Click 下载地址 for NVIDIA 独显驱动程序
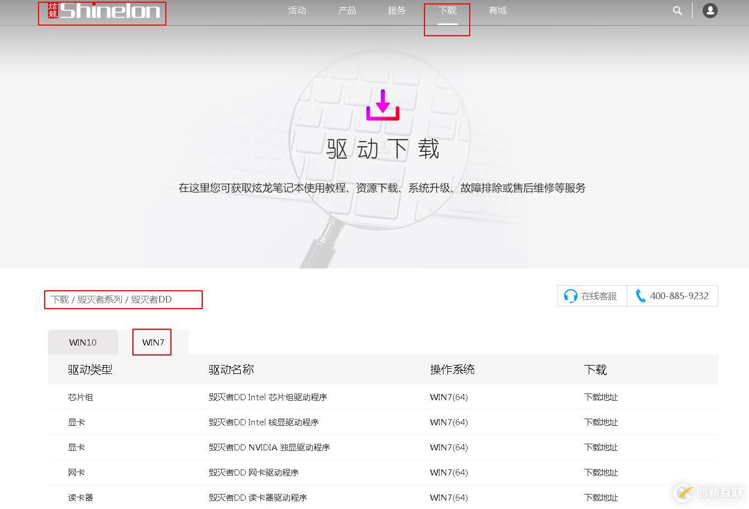Viewport: 749px width, 509px height. pos(601,447)
